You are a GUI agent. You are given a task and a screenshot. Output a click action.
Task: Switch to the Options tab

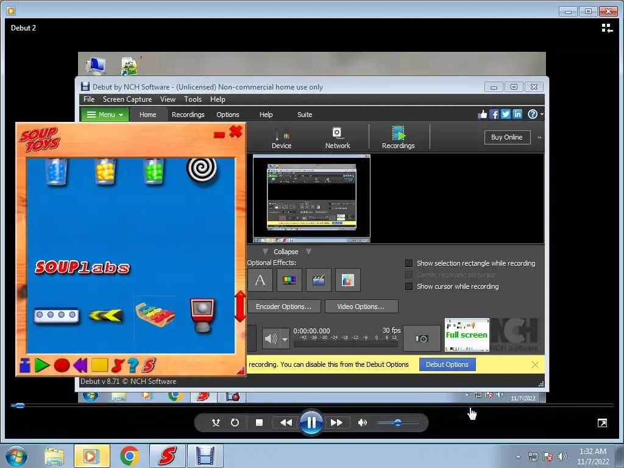[x=228, y=115]
